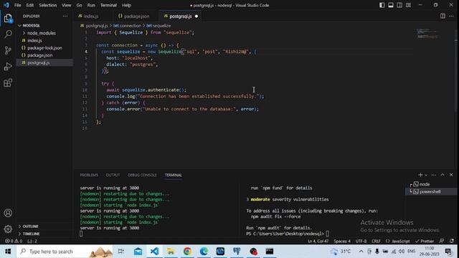The height and width of the screenshot is (258, 459).
Task: Add a new terminal with plus icon
Action: pos(420,175)
